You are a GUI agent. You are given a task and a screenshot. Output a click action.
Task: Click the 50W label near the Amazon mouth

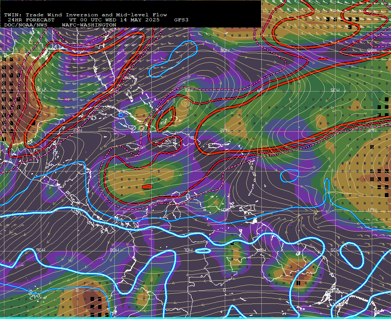335,250
